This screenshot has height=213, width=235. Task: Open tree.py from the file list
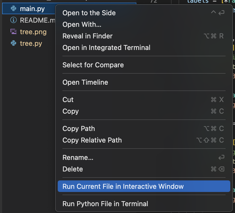point(31,43)
